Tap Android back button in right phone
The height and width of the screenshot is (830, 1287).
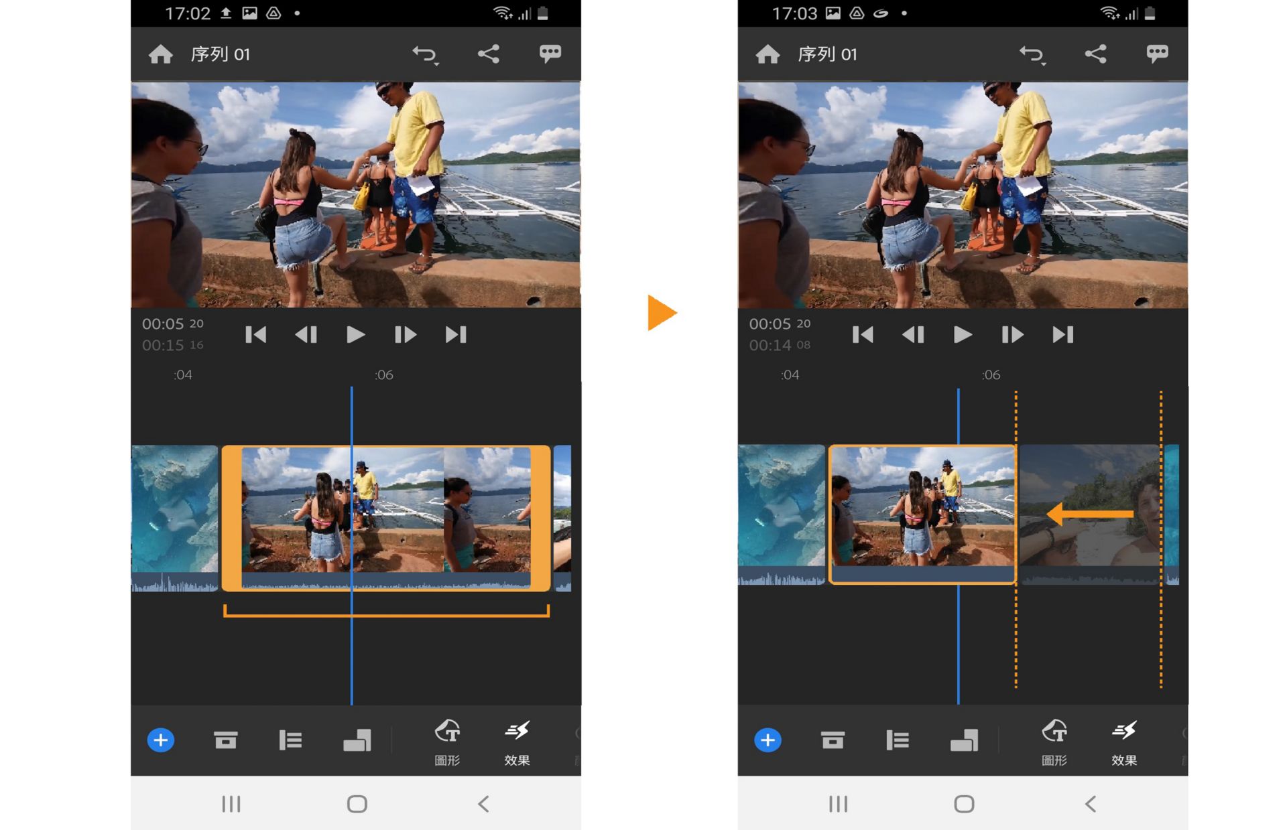click(1091, 803)
